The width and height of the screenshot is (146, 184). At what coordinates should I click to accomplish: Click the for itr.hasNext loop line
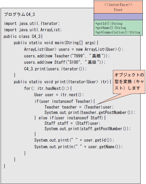tap(48, 88)
